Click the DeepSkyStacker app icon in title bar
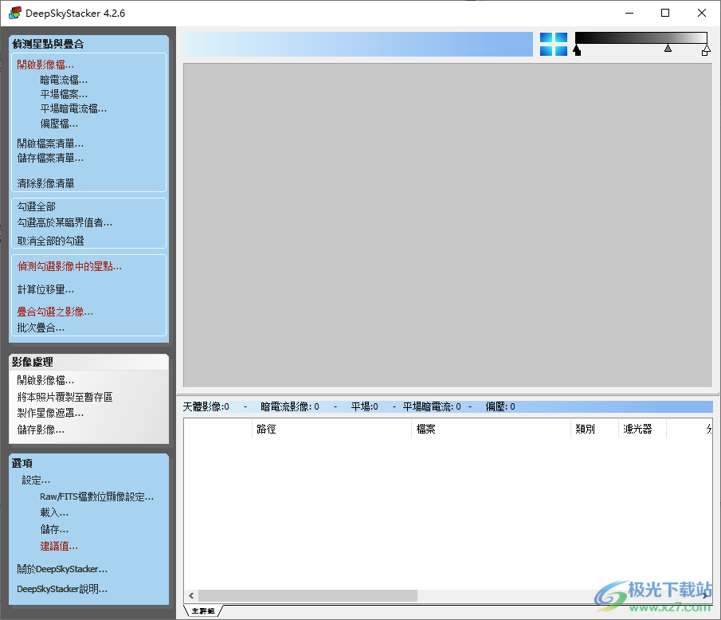This screenshot has width=721, height=620. [14, 13]
